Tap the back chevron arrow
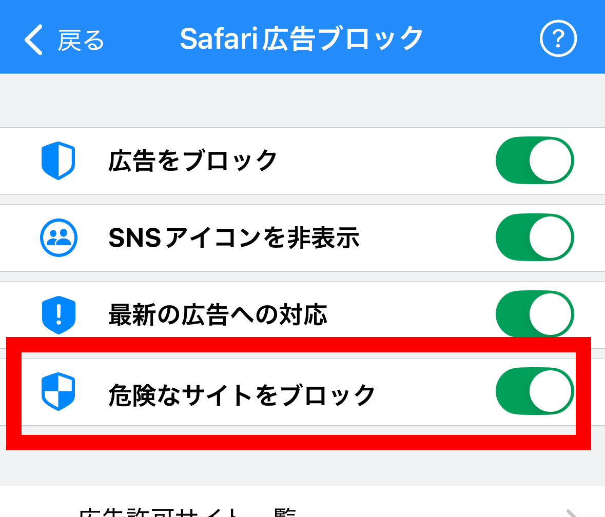 coord(34,39)
